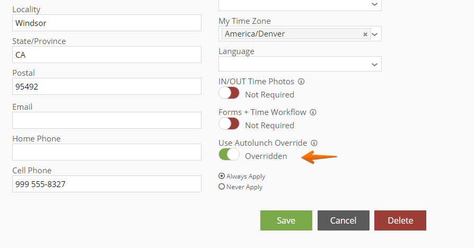Click the red Delete button
This screenshot has height=248, width=474.
(400, 220)
